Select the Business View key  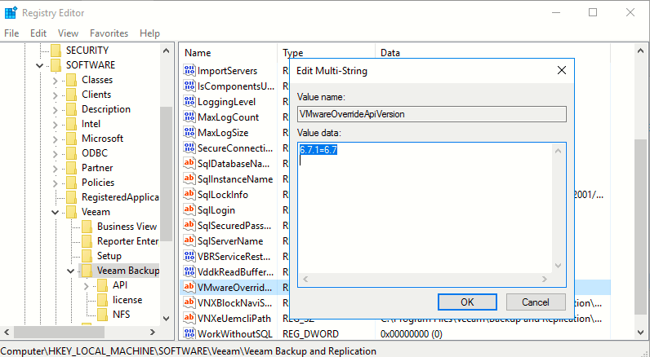(x=127, y=227)
